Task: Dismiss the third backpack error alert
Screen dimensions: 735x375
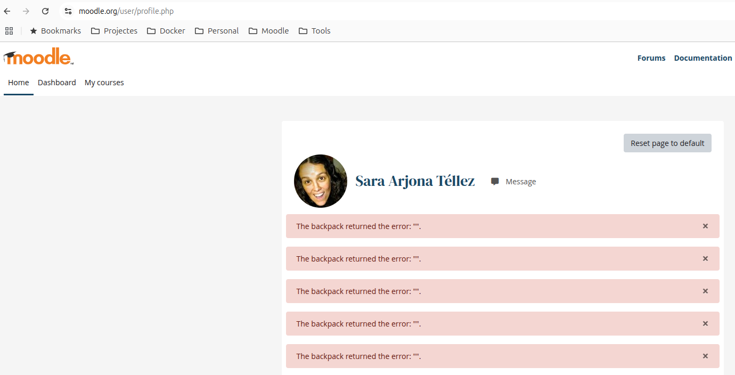Action: pyautogui.click(x=705, y=291)
